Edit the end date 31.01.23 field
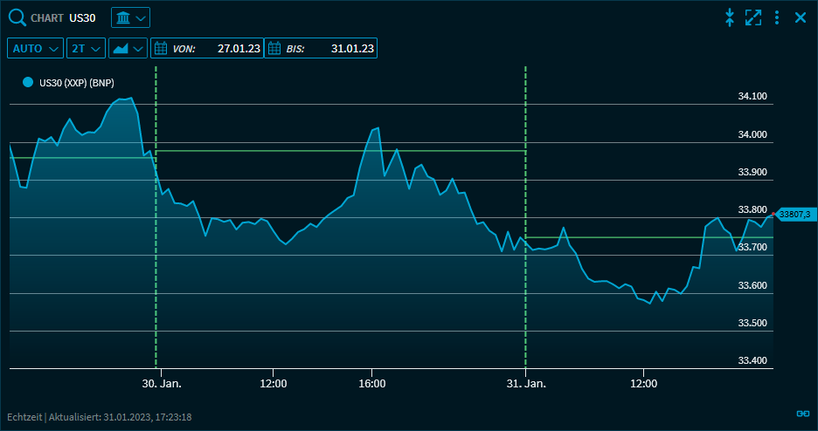Viewport: 818px width, 431px height. point(352,49)
